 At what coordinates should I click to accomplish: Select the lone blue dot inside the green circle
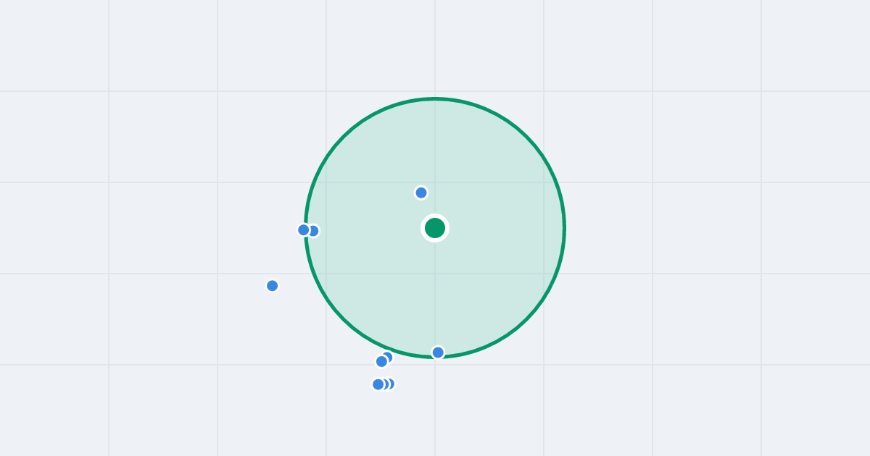pyautogui.click(x=421, y=193)
